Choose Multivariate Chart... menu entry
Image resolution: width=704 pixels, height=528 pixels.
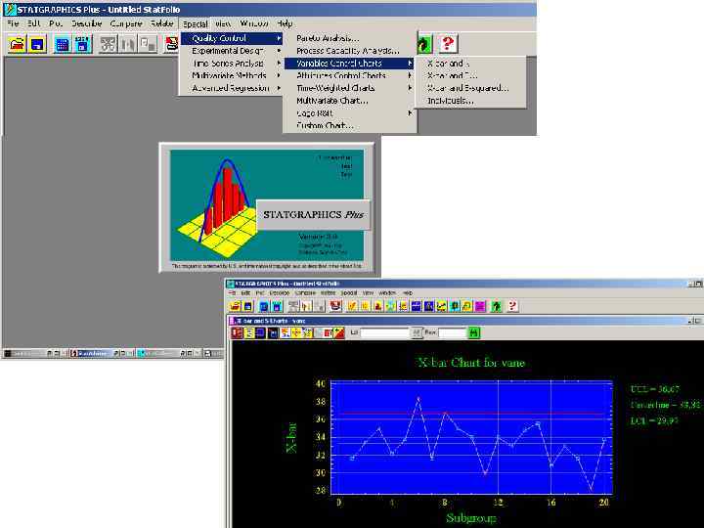click(349, 101)
